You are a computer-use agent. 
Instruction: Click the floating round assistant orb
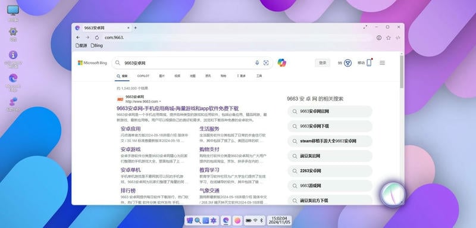coord(393,194)
